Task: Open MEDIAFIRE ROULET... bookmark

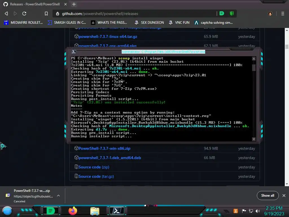Action: (x=23, y=23)
